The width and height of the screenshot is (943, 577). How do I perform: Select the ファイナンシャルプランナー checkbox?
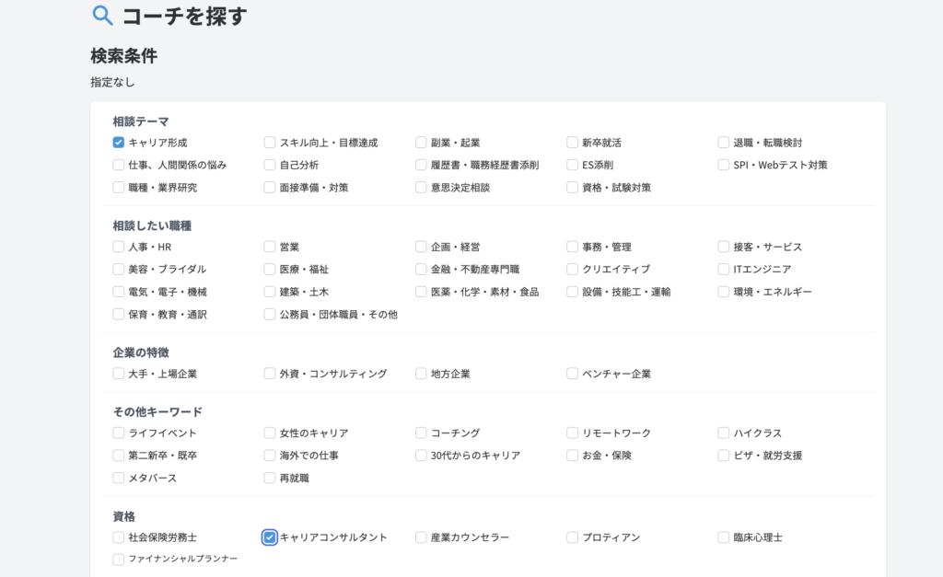[119, 560]
